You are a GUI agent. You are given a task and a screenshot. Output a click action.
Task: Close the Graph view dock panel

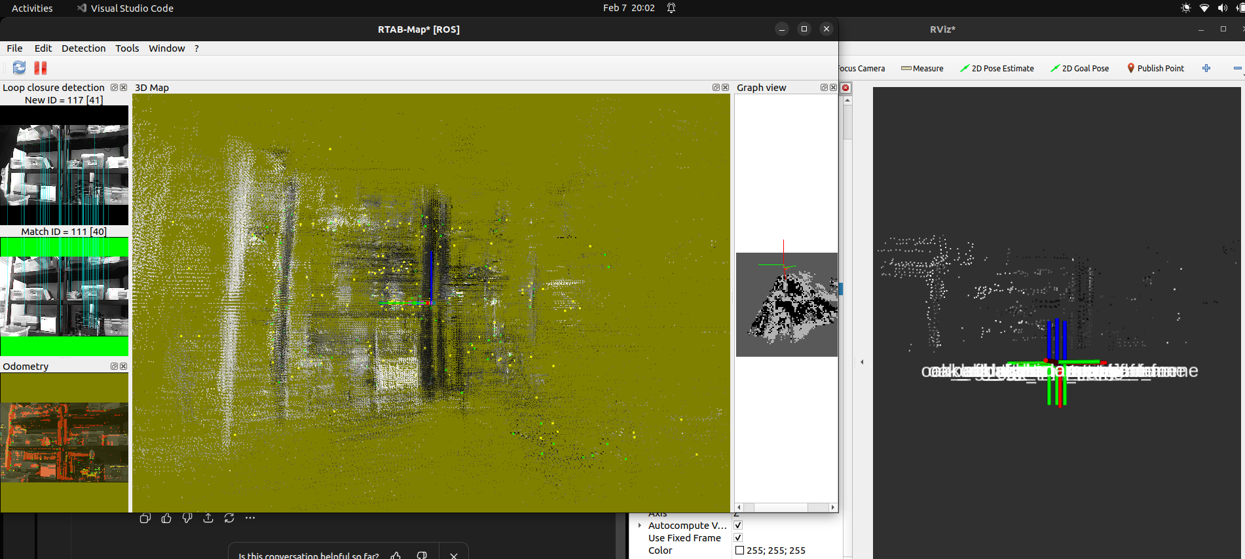pyautogui.click(x=833, y=88)
